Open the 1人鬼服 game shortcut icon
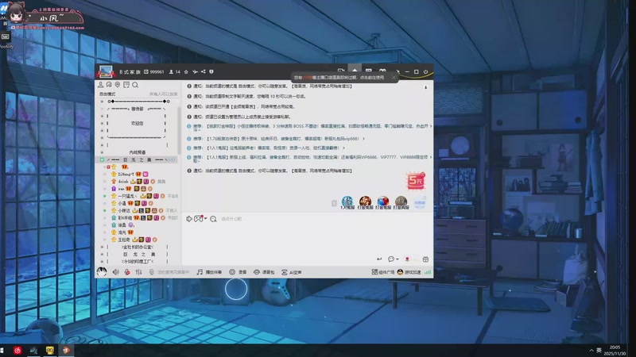Screen dimensions: 636x357 click(x=347, y=202)
